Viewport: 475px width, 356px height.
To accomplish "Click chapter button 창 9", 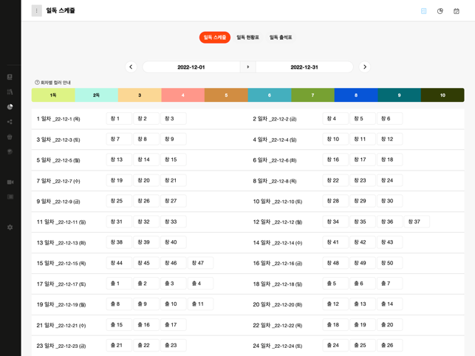I will pyautogui.click(x=174, y=139).
